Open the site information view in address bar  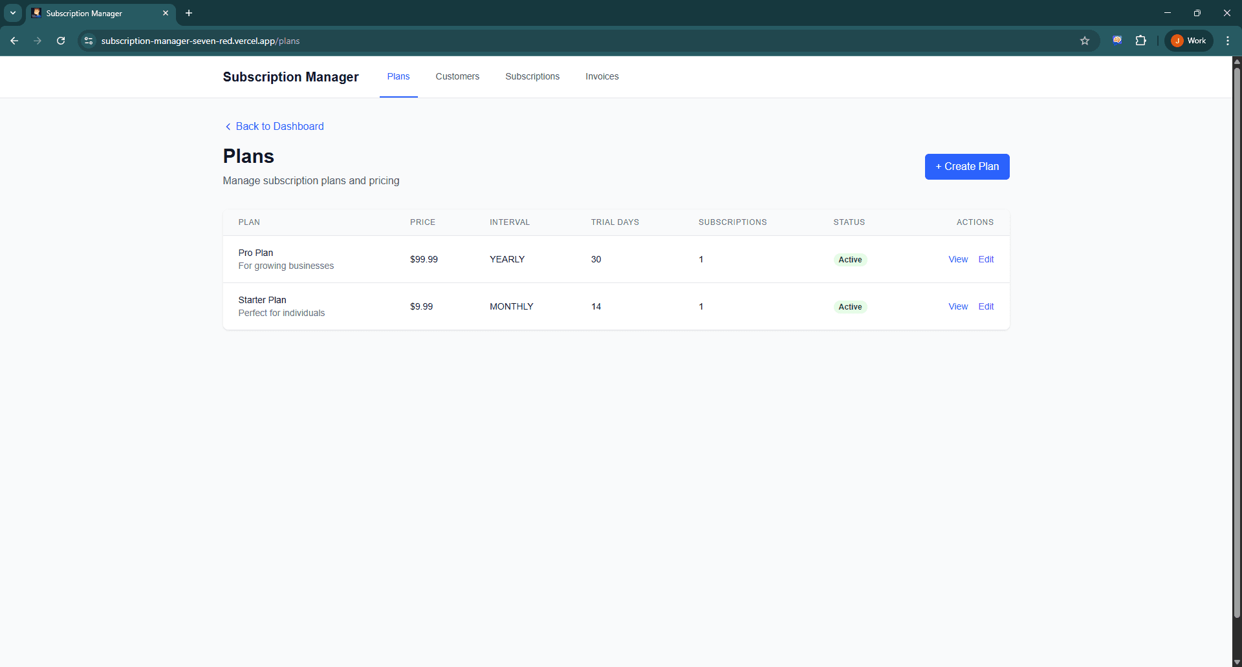[88, 40]
